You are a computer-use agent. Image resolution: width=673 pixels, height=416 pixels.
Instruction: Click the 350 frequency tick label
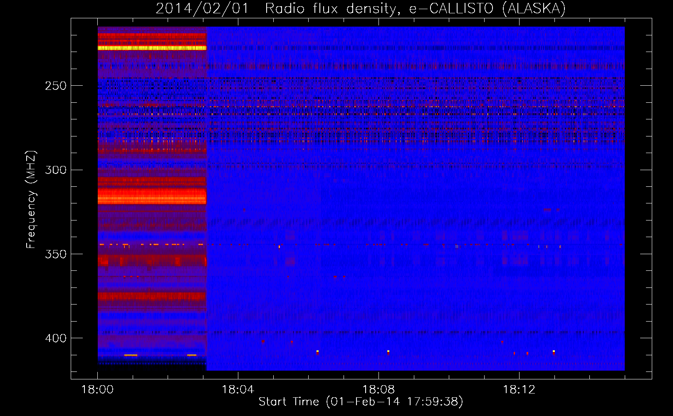coord(56,254)
